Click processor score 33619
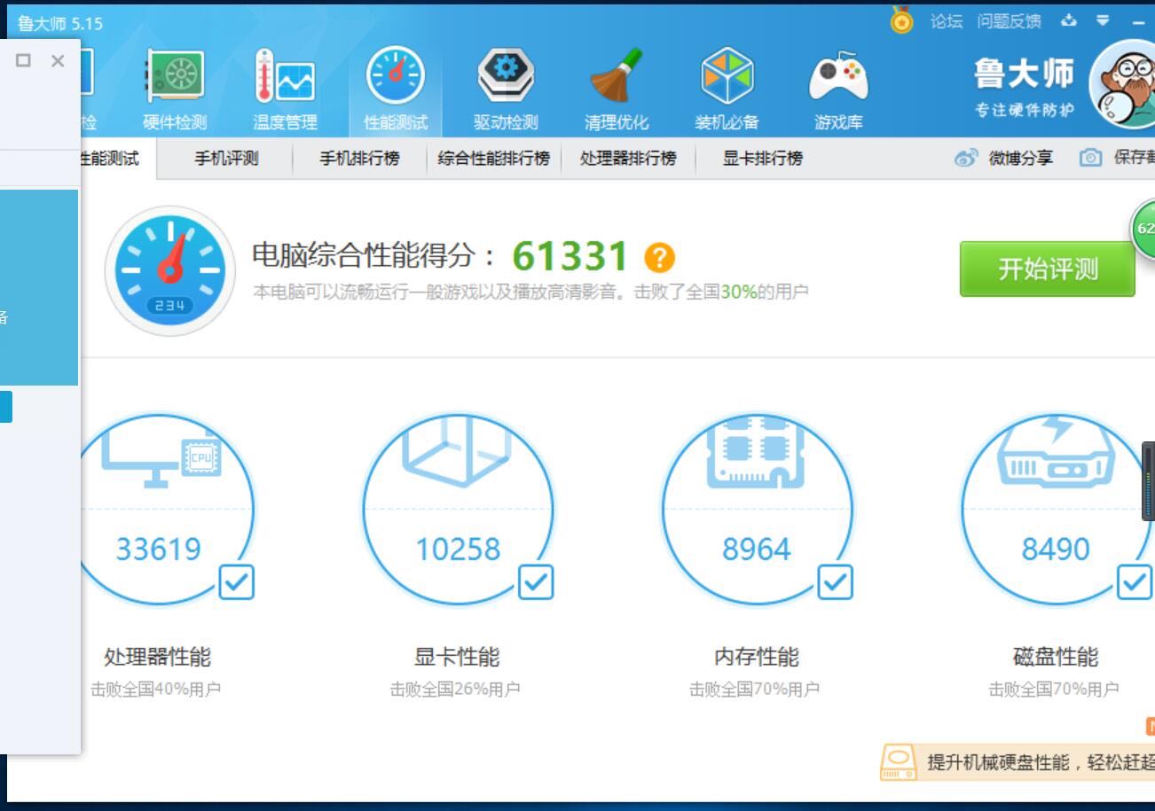1155x811 pixels. [159, 550]
